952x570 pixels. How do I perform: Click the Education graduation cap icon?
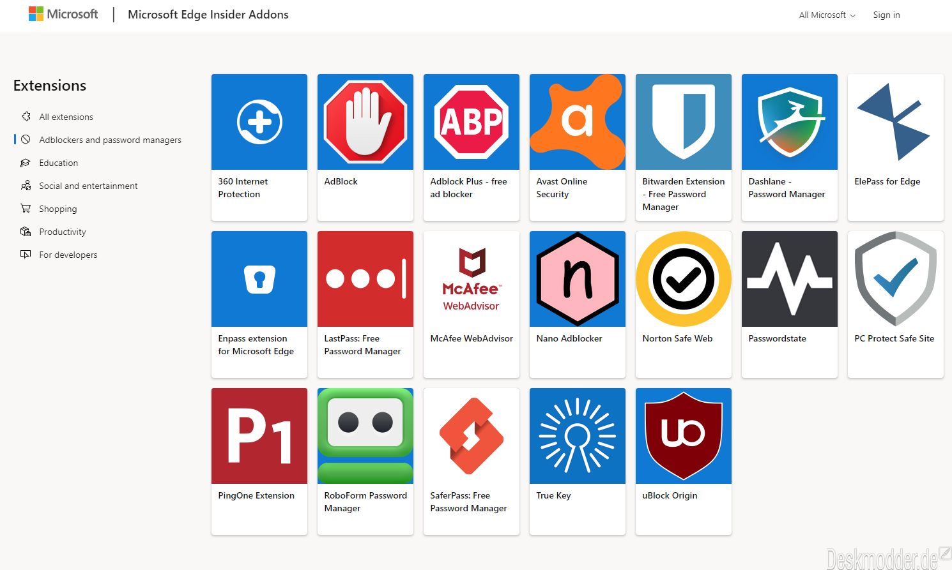pyautogui.click(x=26, y=163)
